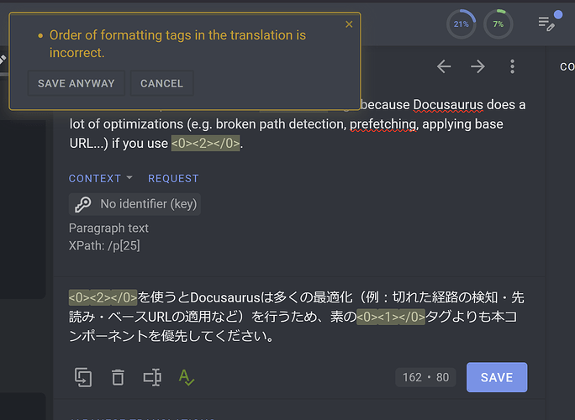The width and height of the screenshot is (575, 420).
Task: Click the blue SAVE button
Action: tap(496, 377)
